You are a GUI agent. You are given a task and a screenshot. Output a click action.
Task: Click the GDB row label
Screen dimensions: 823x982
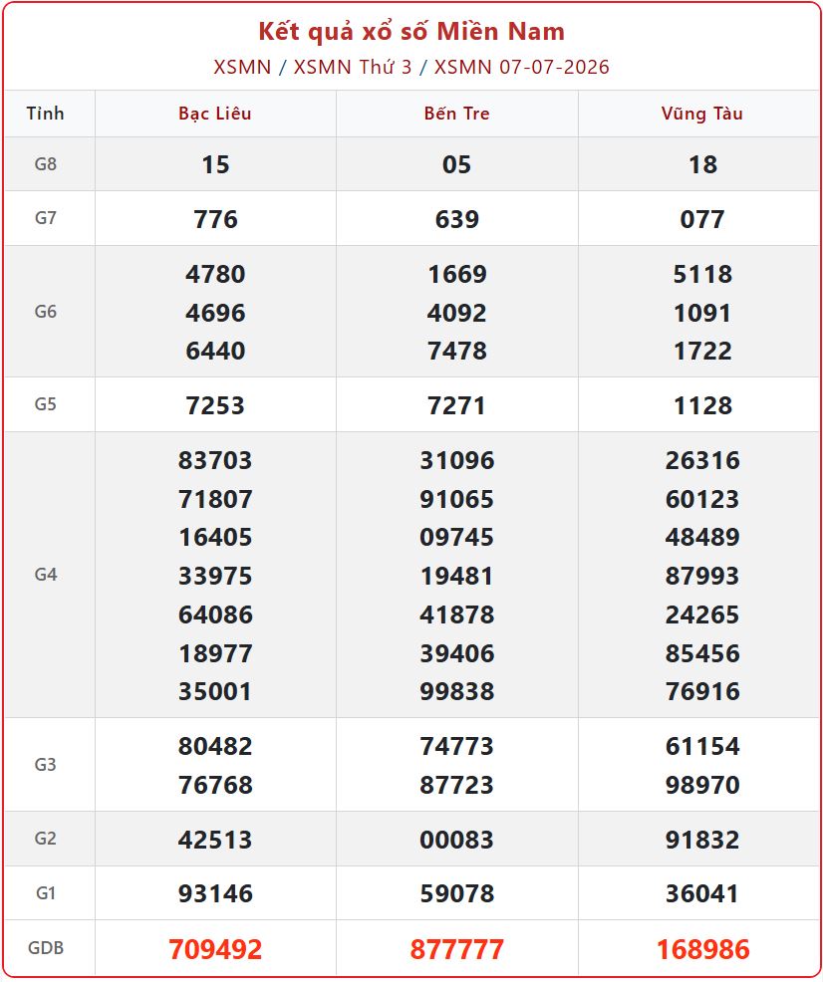point(46,947)
